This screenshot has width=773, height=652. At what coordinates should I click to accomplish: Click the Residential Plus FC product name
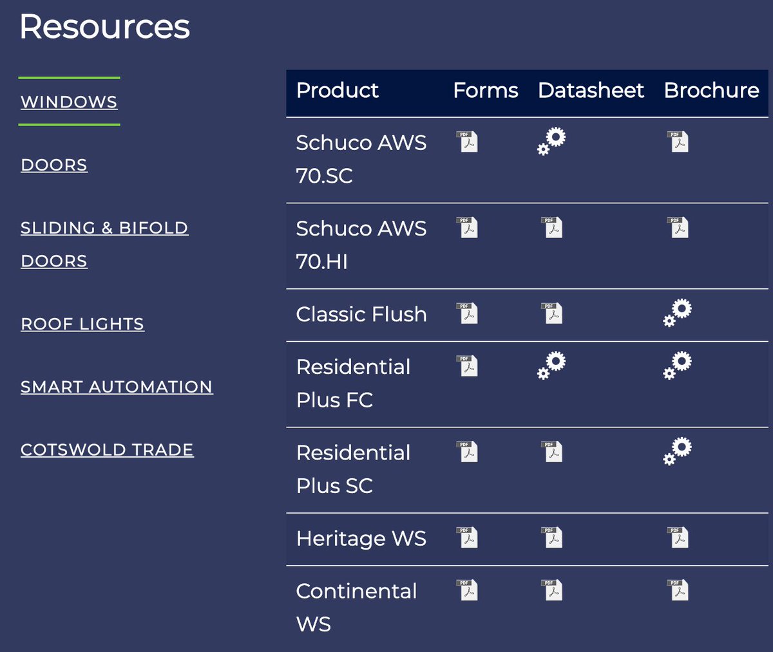point(353,383)
